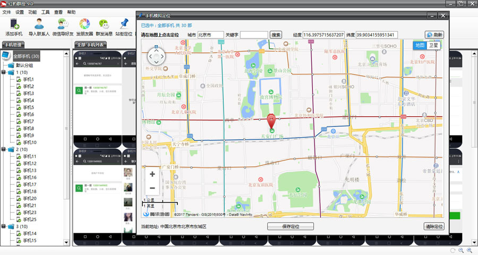
Task: Click 北京友谊医院 hospital icon on map
Action: tap(261, 180)
